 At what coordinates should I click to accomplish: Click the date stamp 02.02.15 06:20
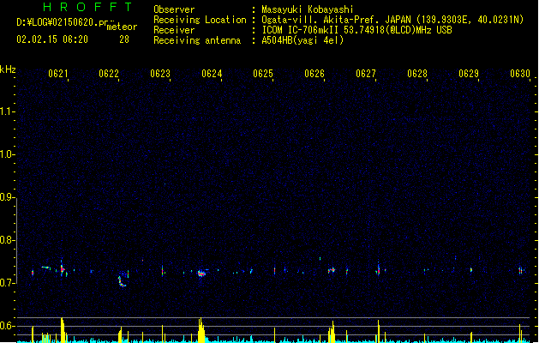point(52,39)
